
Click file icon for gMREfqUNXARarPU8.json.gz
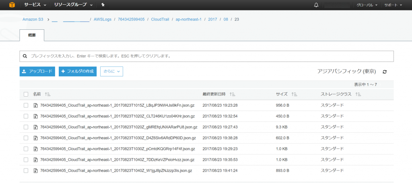point(35,127)
